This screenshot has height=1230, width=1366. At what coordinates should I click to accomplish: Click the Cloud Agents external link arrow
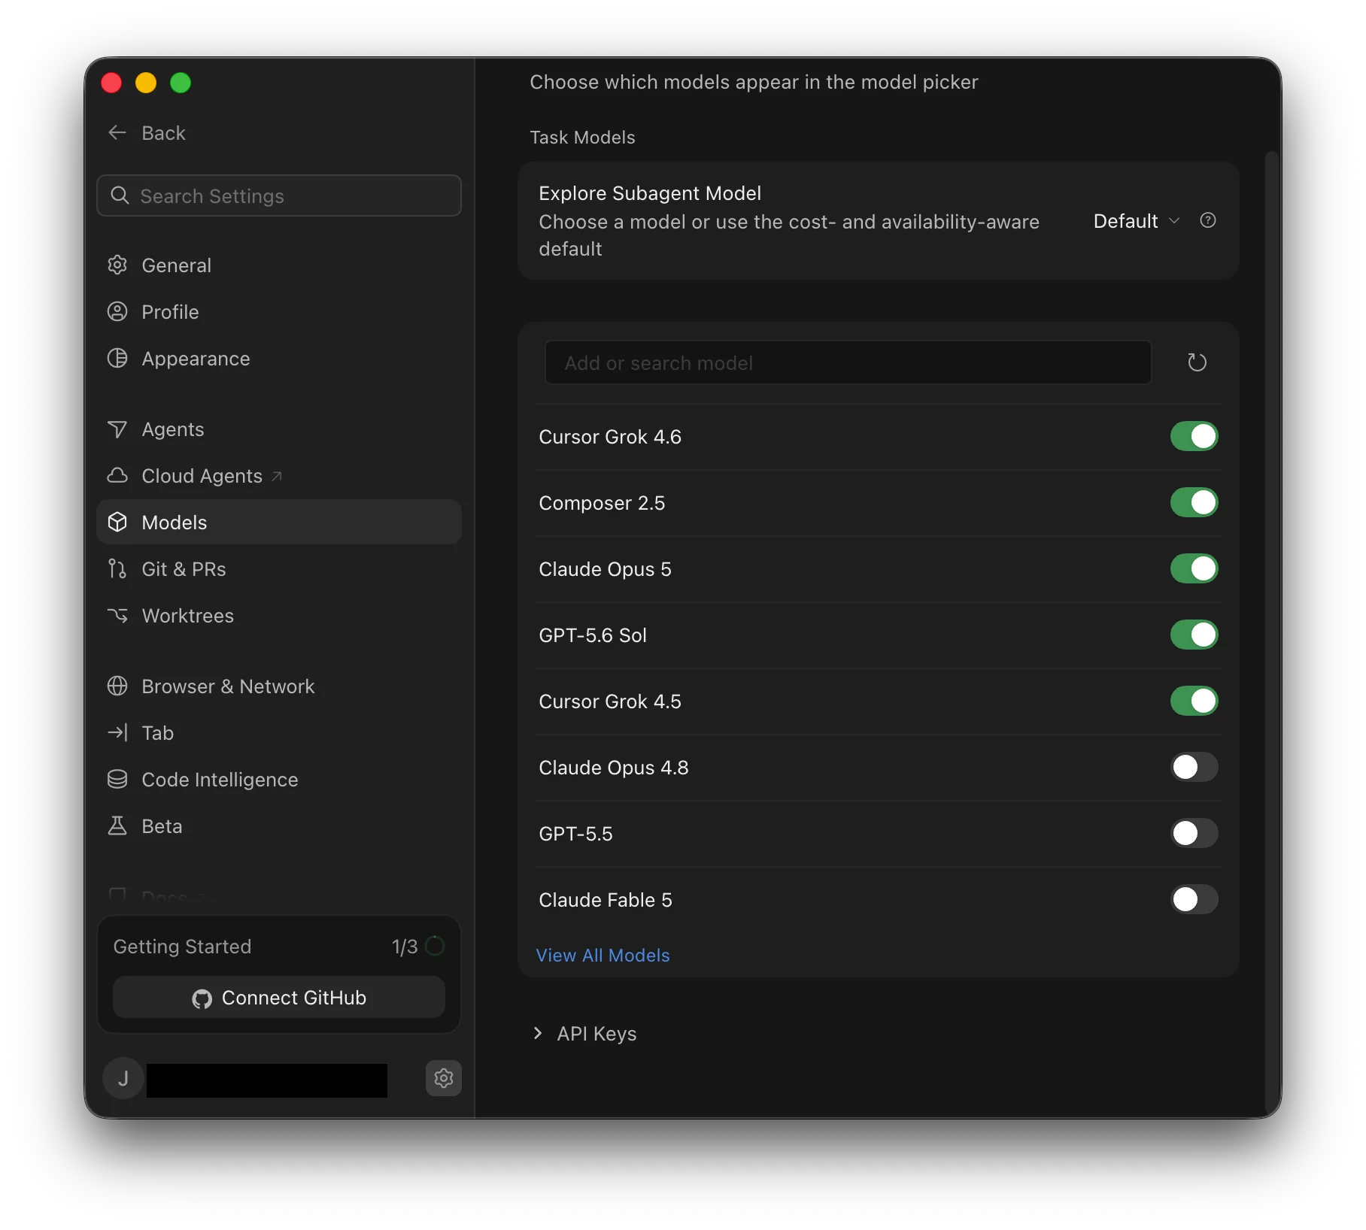[277, 476]
